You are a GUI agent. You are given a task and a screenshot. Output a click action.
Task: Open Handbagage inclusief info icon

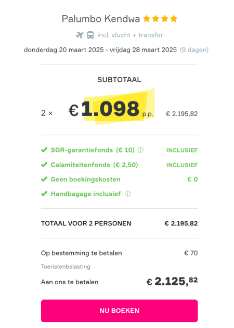pyautogui.click(x=127, y=194)
